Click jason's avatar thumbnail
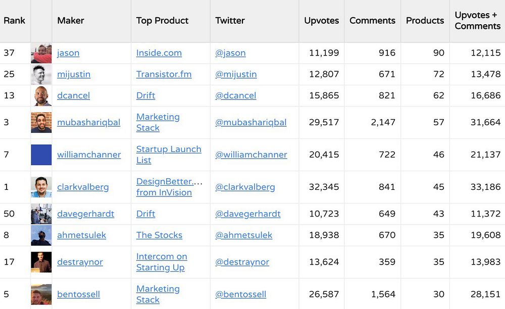 [41, 53]
